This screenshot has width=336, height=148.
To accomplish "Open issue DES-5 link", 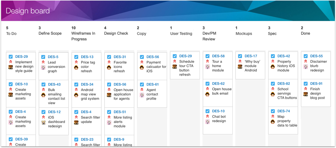I will pos(53,57).
